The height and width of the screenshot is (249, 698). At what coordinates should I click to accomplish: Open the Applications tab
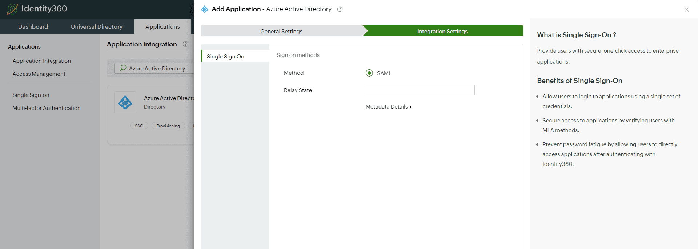[x=163, y=27]
